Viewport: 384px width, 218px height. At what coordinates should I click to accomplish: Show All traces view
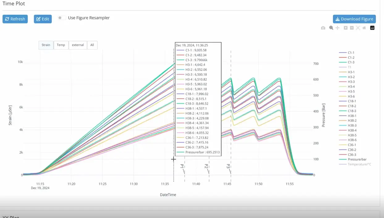(92, 45)
